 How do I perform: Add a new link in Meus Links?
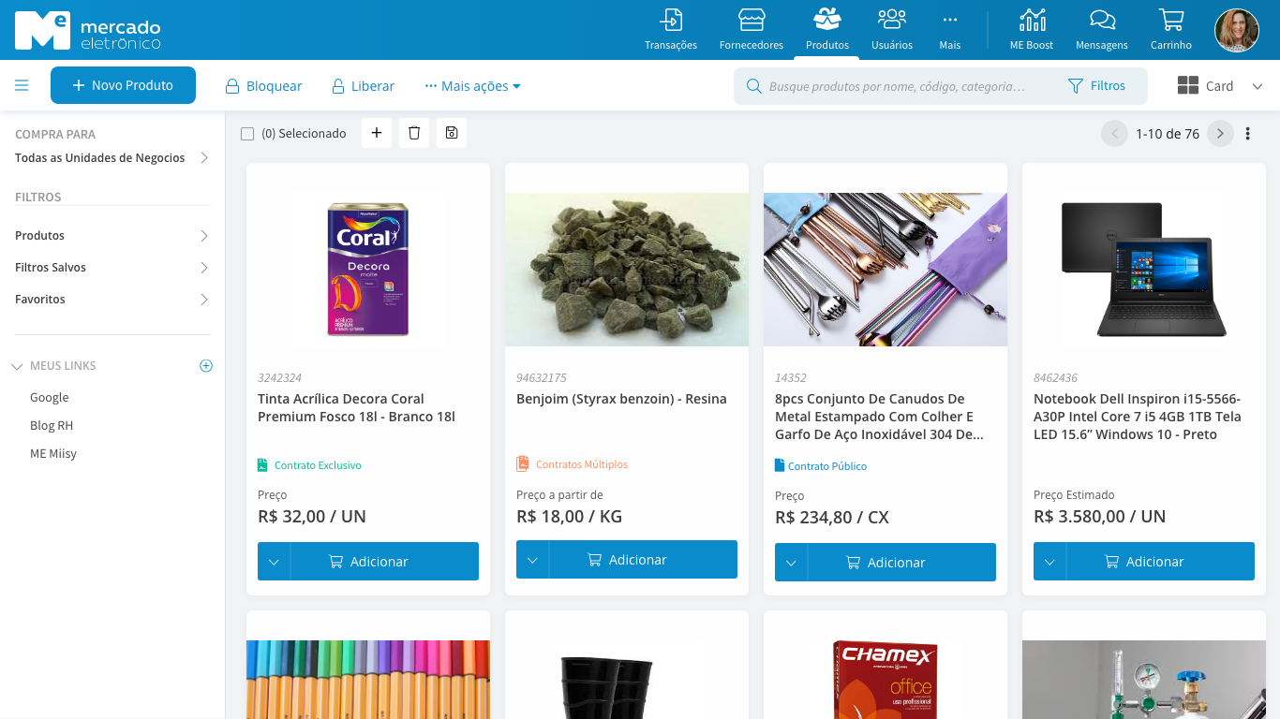coord(206,366)
